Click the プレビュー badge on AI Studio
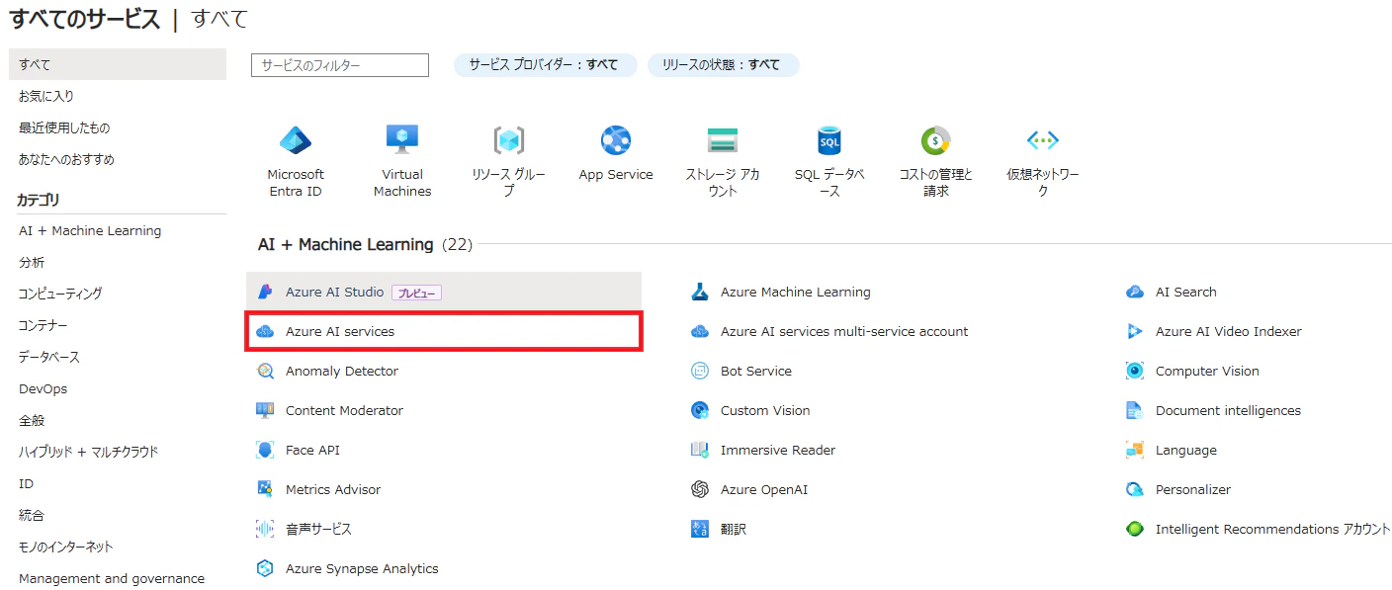 click(x=416, y=293)
